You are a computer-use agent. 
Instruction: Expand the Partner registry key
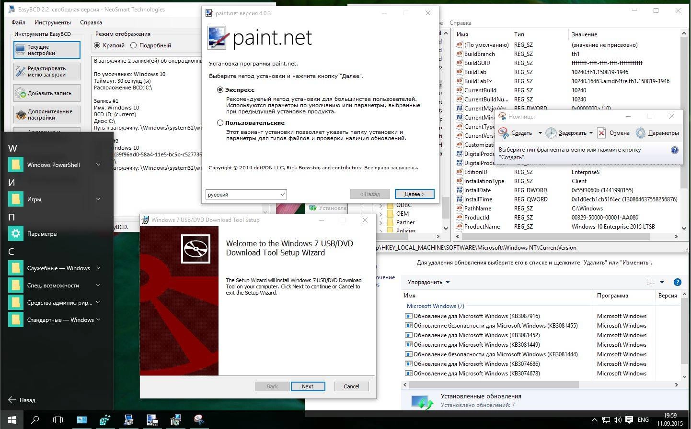click(381, 222)
